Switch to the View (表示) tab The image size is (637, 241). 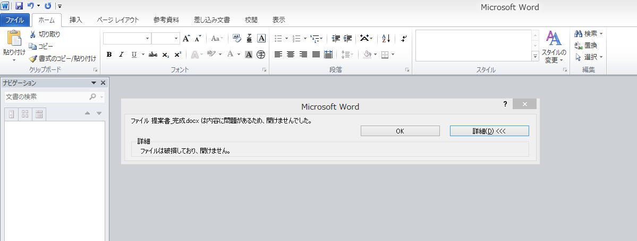tap(279, 20)
